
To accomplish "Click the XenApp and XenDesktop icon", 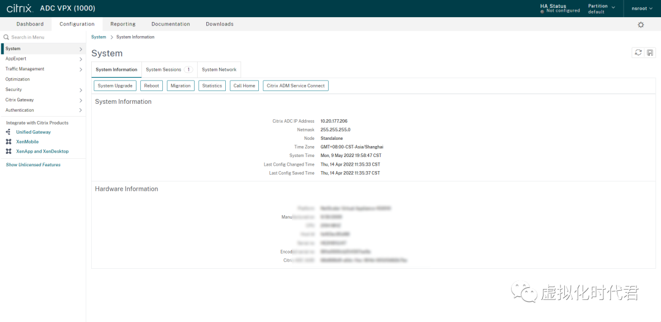I will click(9, 151).
